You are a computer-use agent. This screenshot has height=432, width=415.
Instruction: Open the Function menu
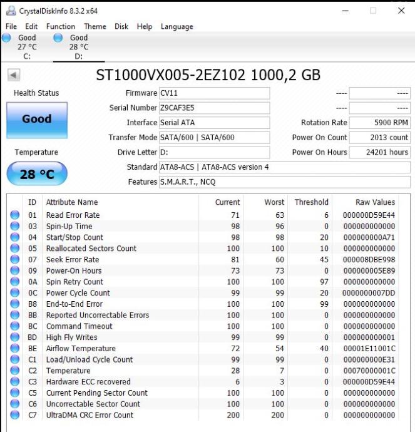coord(60,26)
